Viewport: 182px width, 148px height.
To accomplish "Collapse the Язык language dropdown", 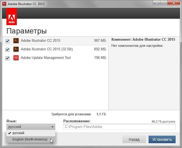I will [x=31, y=127].
